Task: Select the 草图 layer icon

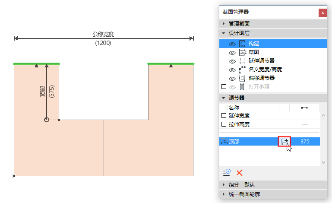Action: point(242,52)
